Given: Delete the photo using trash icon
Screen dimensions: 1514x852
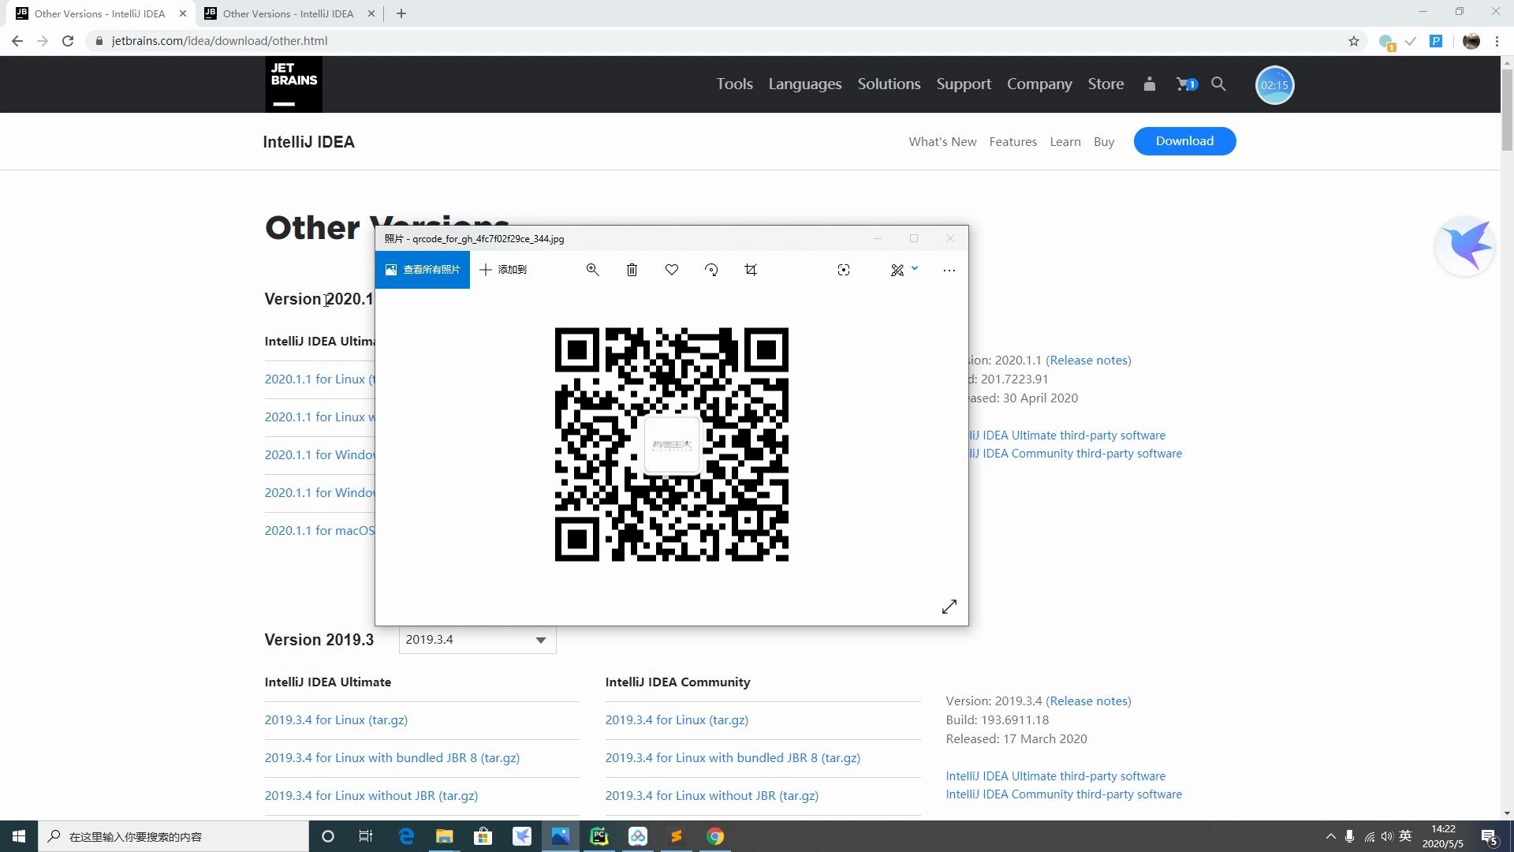Looking at the screenshot, I should click(x=632, y=270).
